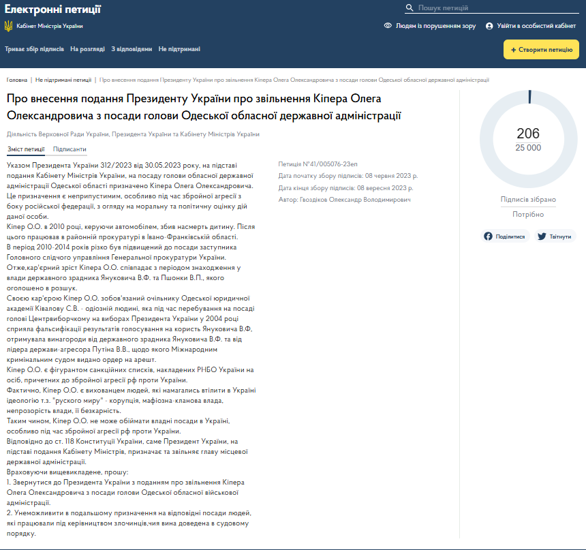The height and width of the screenshot is (550, 586).
Task: Go to Головна via breadcrumb
Action: pyautogui.click(x=17, y=80)
